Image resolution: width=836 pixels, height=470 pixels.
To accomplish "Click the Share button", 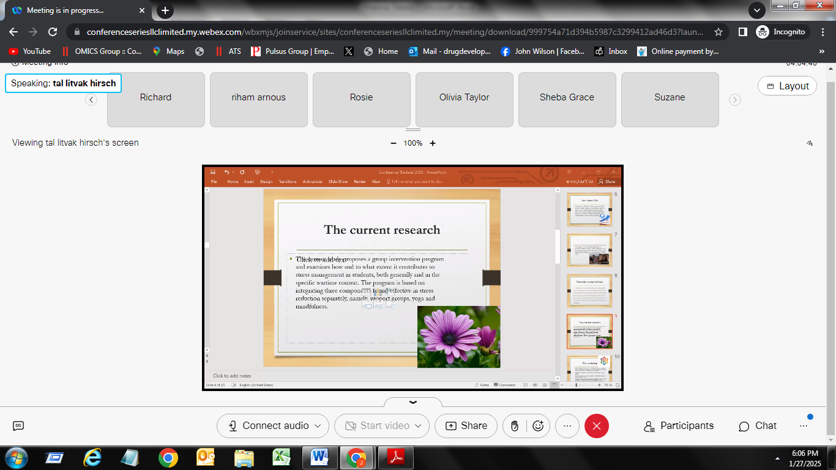I will pyautogui.click(x=466, y=426).
